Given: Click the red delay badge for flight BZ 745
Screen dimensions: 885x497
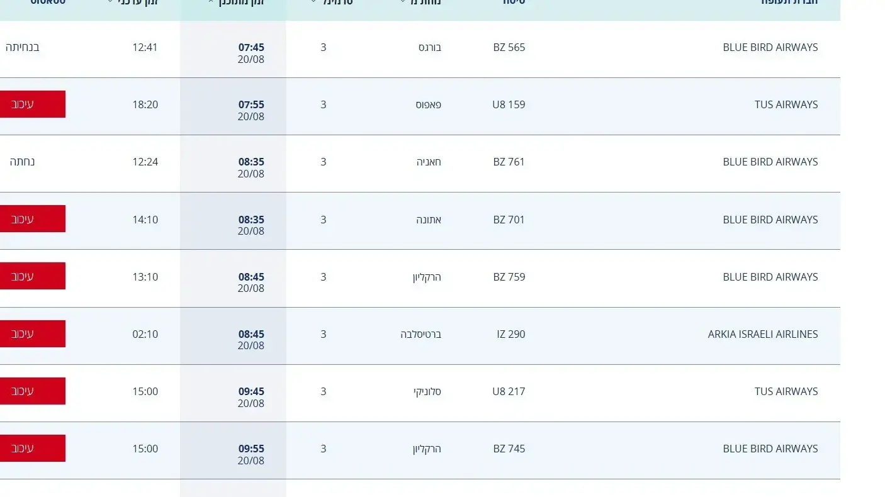Looking at the screenshot, I should tap(33, 449).
